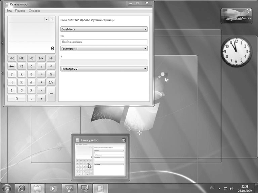Click the Ввод значения input field
This screenshot has width=258, height=193.
click(104, 42)
